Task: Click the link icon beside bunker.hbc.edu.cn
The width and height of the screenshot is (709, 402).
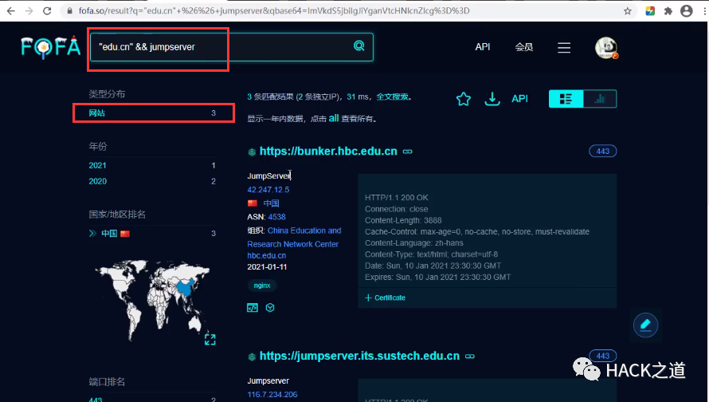Action: click(407, 152)
